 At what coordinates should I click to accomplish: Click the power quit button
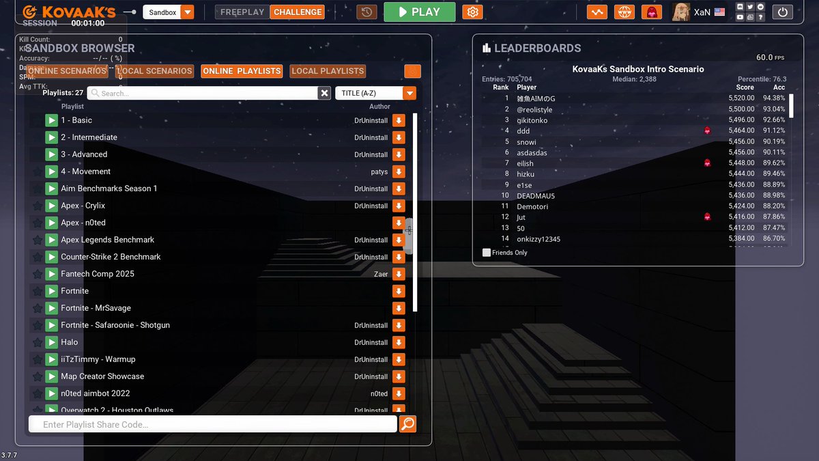782,12
